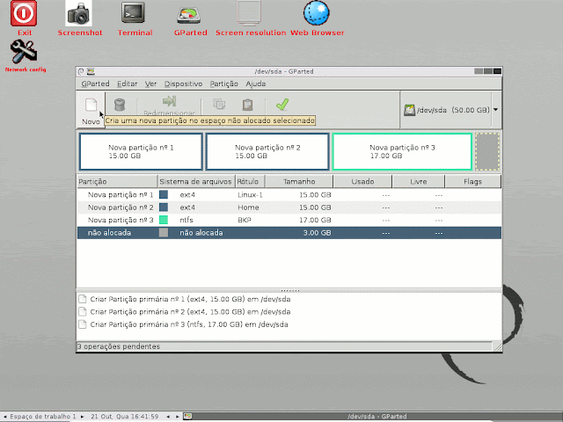This screenshot has width=563, height=422.
Task: Open the Terminal desktop icon
Action: (x=134, y=18)
